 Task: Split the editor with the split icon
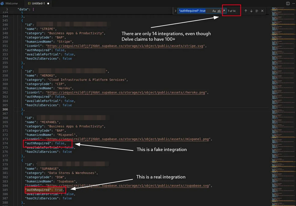pyautogui.click(x=288, y=3)
